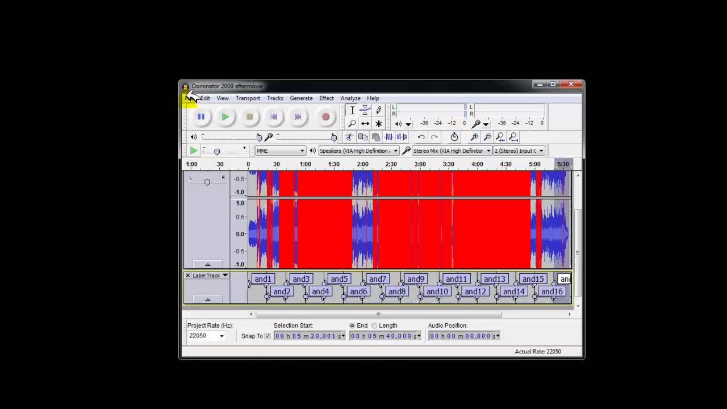Pause playback with the Pause button
Image resolution: width=727 pixels, height=409 pixels.
tap(201, 116)
